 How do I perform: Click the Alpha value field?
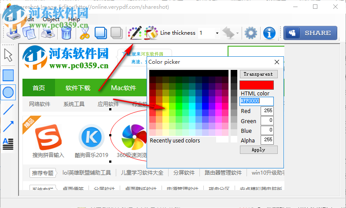(267, 140)
